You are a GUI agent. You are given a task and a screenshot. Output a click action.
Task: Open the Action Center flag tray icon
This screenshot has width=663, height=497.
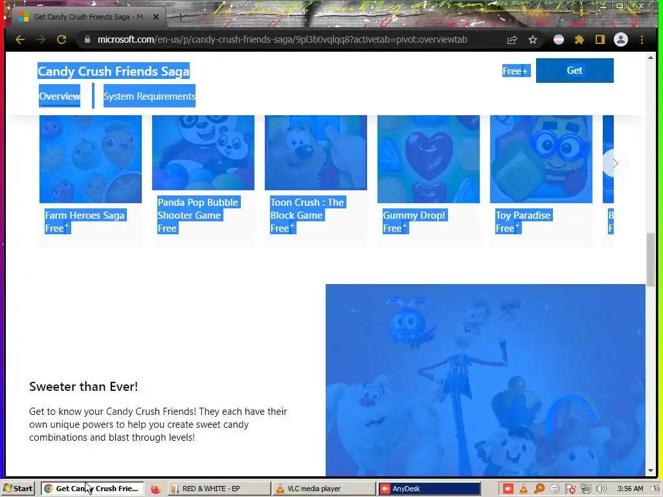(x=570, y=489)
